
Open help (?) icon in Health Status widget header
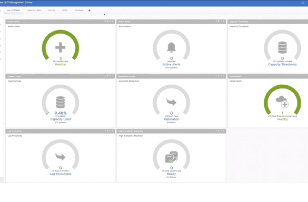[110, 21]
